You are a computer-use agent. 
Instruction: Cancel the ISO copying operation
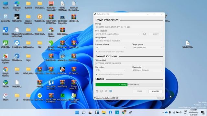tap(156, 91)
